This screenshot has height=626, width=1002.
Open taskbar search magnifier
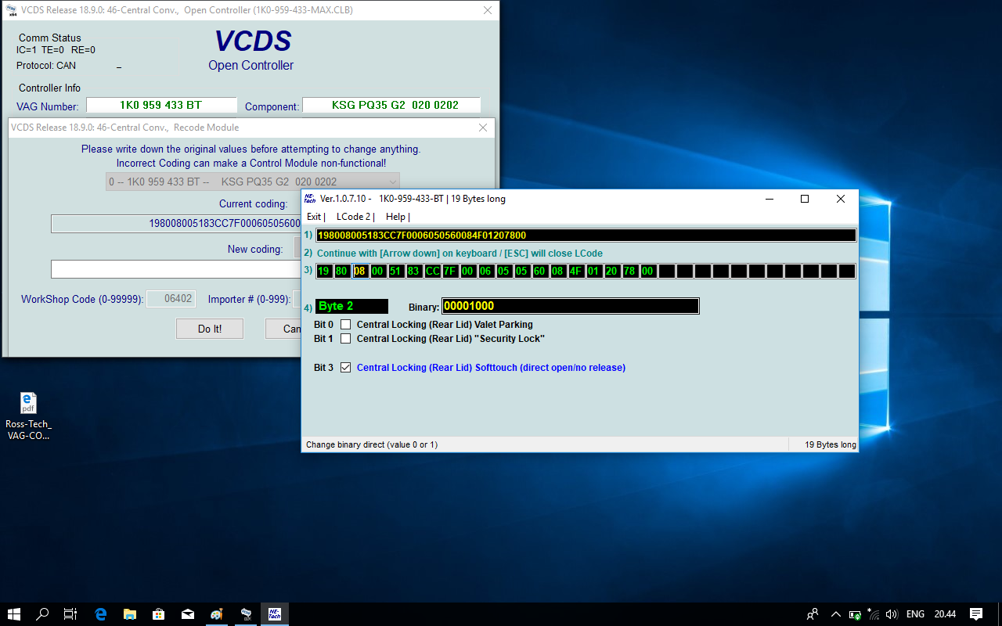click(43, 614)
